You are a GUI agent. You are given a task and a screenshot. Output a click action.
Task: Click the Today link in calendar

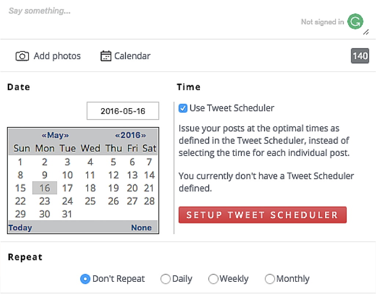tap(20, 227)
